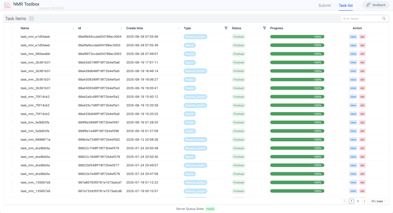This screenshot has width=393, height=213.
Task: Open the 20 / page size dropdown
Action: (x=378, y=201)
